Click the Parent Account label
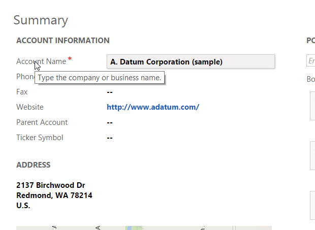This screenshot has height=230, width=315. point(42,122)
